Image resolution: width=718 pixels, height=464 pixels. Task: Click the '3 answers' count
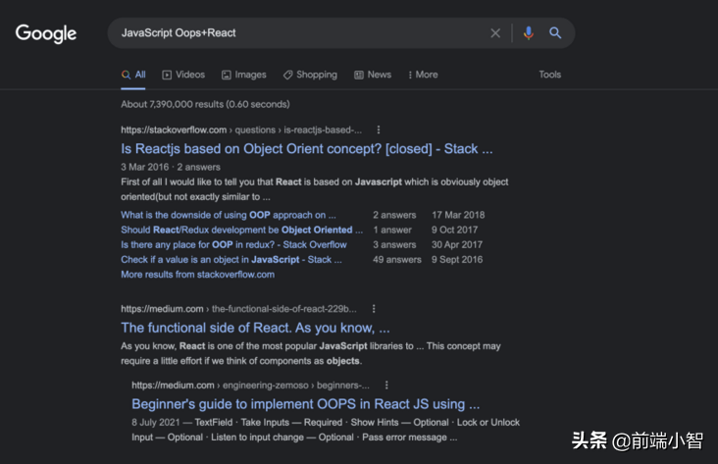click(x=394, y=245)
